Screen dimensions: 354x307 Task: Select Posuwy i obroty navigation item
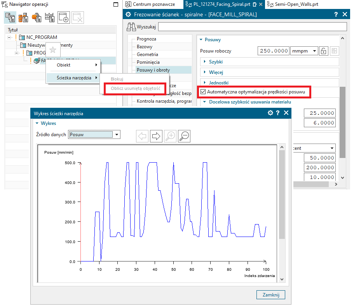[153, 70]
